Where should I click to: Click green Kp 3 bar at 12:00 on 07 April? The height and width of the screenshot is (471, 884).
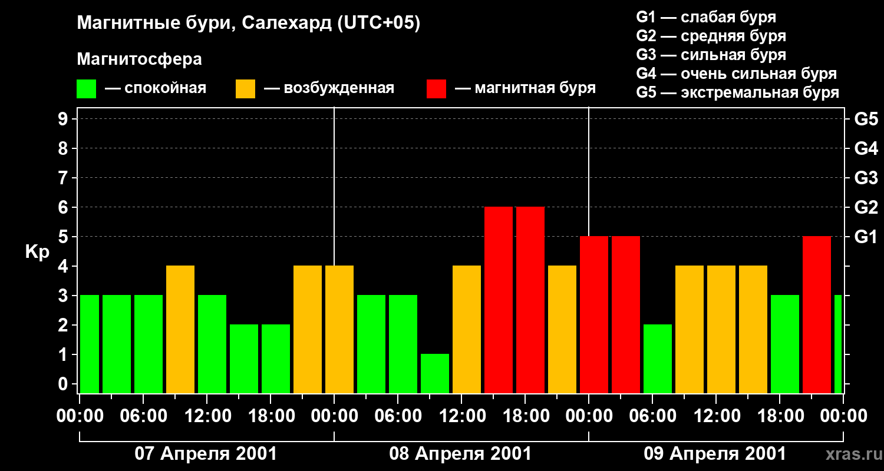click(212, 344)
